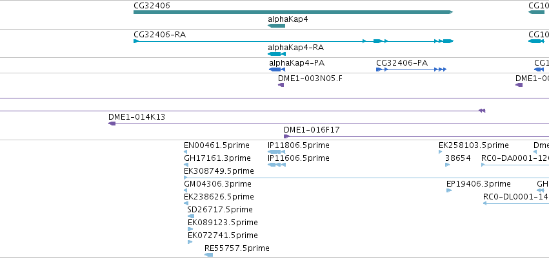Select the CG32406-RA transcript label
Viewport: 549px width, 258px height.
point(159,35)
